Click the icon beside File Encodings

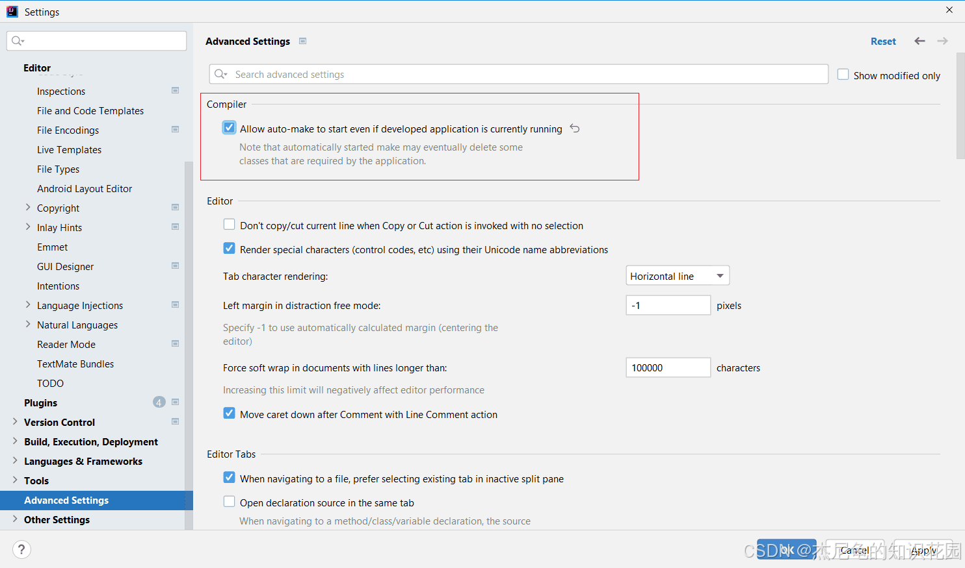175,129
